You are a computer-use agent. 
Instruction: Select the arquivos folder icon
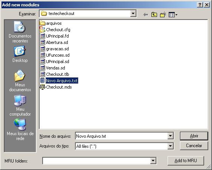click(x=43, y=23)
